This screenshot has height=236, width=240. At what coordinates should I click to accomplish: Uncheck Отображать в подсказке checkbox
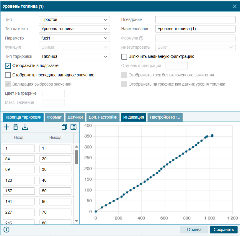(8, 66)
